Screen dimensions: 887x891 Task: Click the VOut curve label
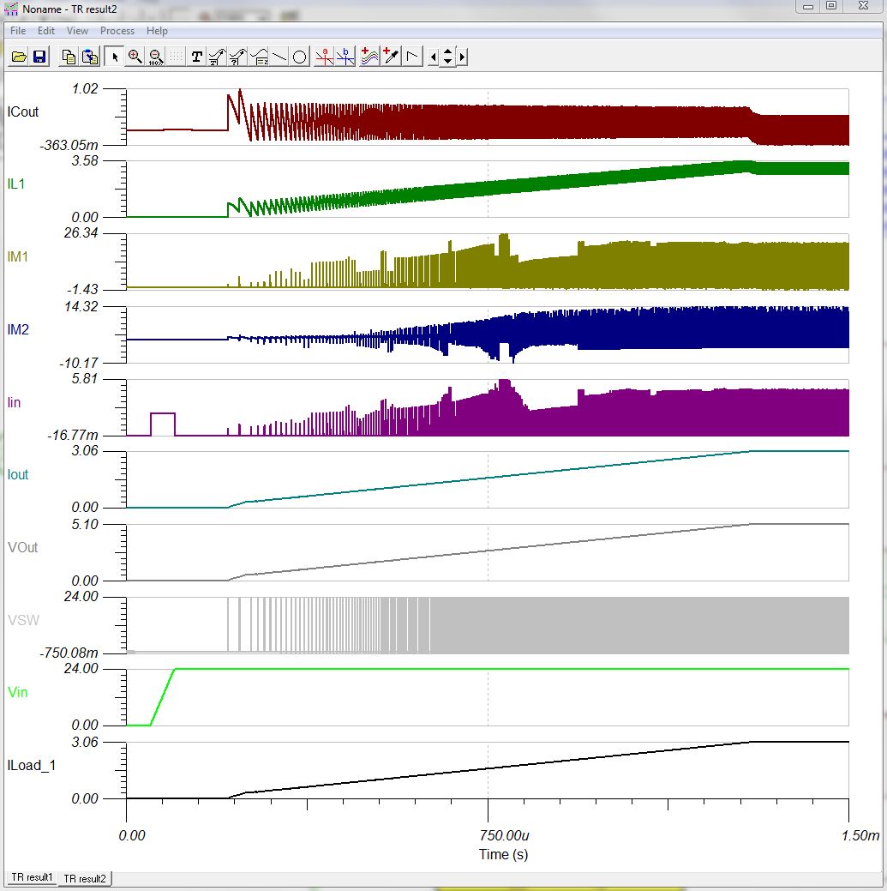tap(22, 547)
